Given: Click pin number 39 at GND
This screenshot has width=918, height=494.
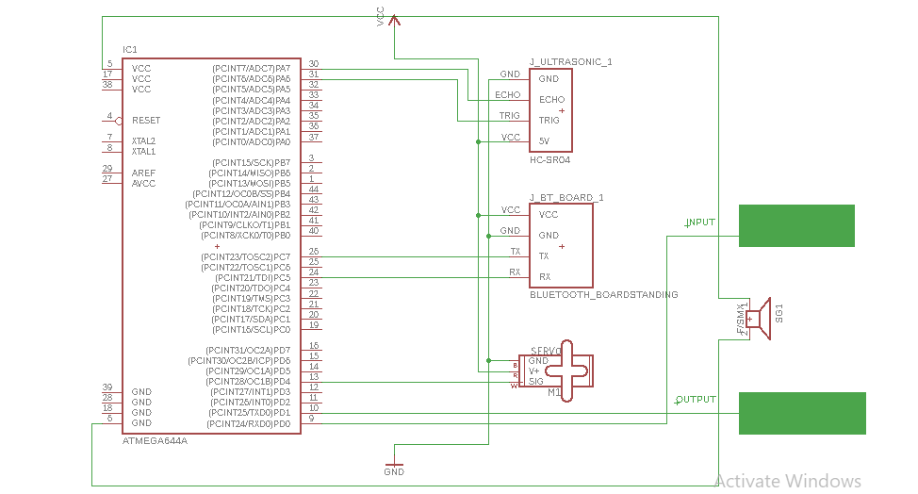Looking at the screenshot, I should click(107, 387).
